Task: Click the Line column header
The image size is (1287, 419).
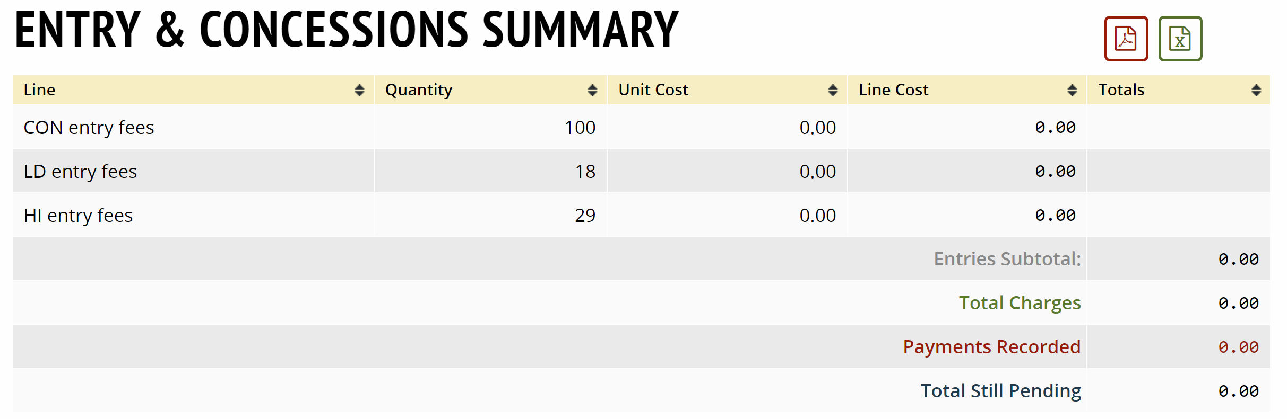Action: 40,90
